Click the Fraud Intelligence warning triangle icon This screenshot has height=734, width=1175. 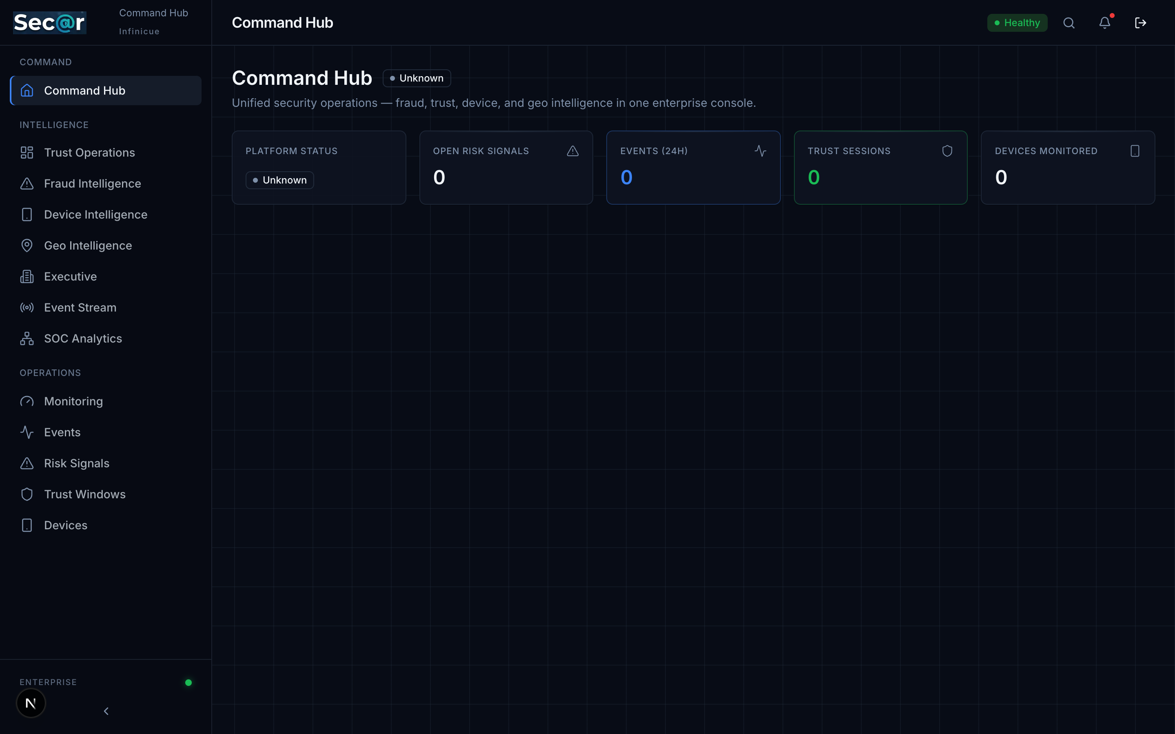pos(27,183)
